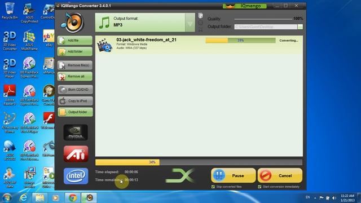Open the BB FlashBack Express Recorder desktop icon

(x=29, y=95)
